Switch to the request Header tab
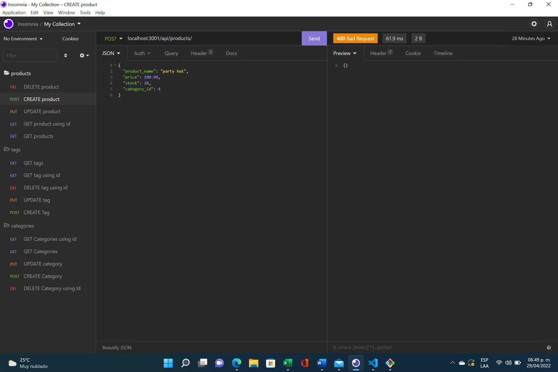This screenshot has height=372, width=558. tap(202, 53)
